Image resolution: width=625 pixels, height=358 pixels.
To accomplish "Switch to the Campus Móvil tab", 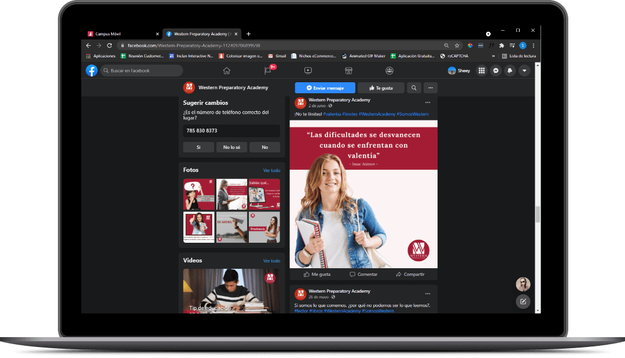I will point(123,34).
